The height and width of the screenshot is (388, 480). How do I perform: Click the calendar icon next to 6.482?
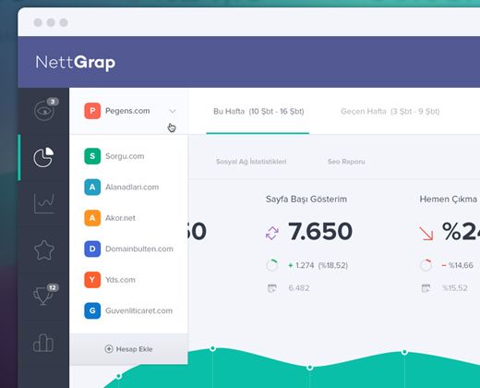(272, 288)
